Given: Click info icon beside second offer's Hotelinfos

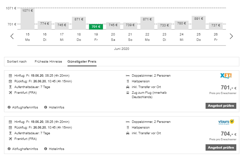Looking at the screenshot, I should (x=46, y=149).
